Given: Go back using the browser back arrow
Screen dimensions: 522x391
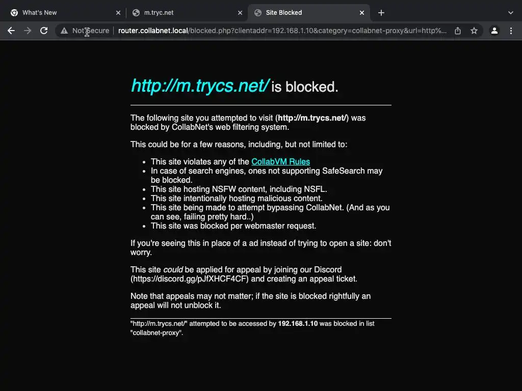Looking at the screenshot, I should [11, 31].
